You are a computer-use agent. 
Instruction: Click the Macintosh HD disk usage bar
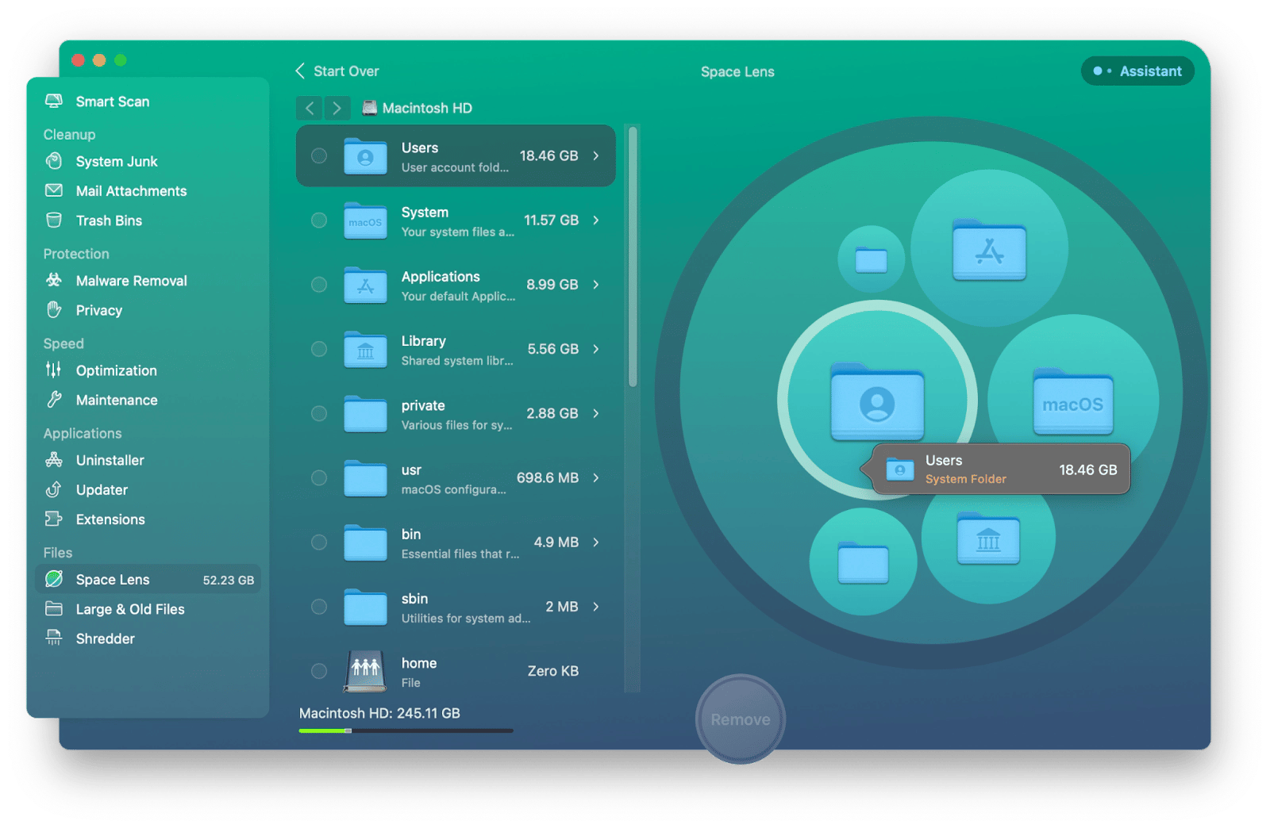pyautogui.click(x=406, y=730)
